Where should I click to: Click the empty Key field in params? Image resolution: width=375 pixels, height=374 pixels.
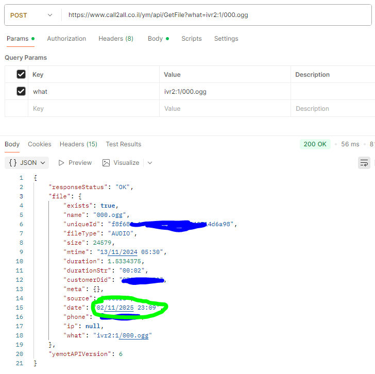click(93, 109)
